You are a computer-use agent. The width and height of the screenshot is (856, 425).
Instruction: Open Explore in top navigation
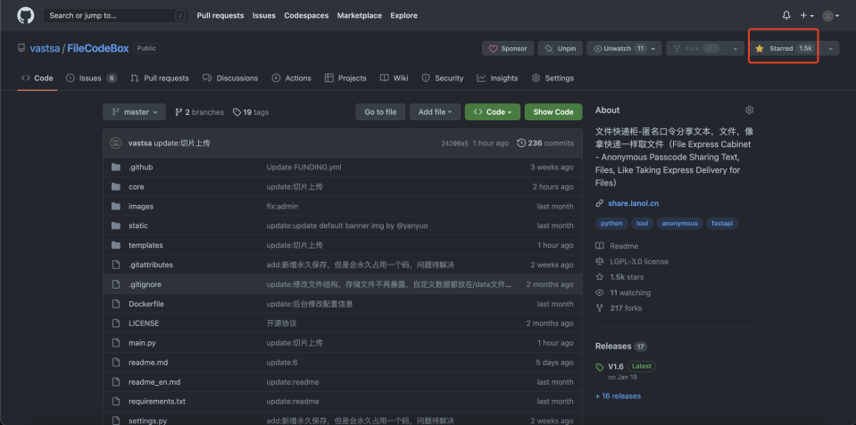[404, 15]
